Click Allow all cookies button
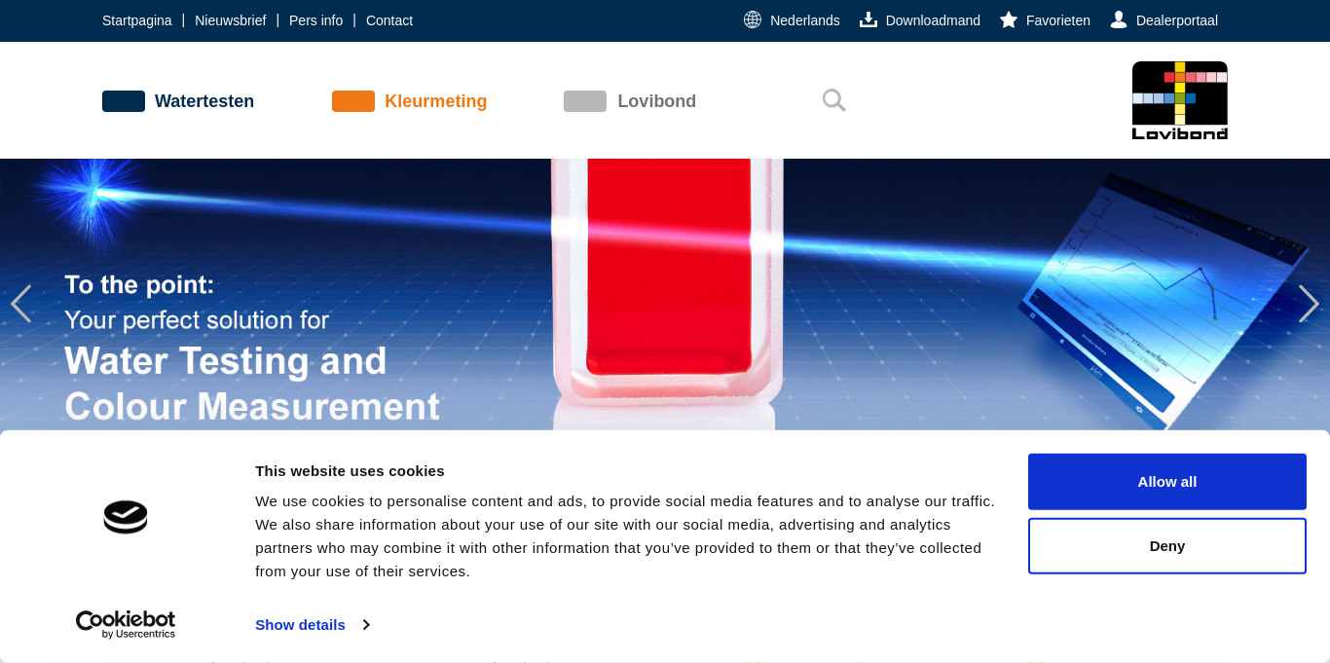The width and height of the screenshot is (1330, 663). click(1166, 482)
